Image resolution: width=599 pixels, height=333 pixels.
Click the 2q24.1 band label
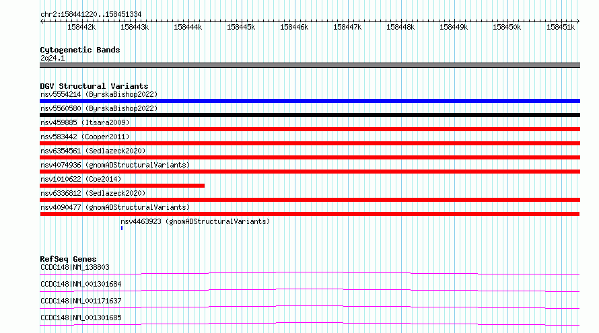(52, 58)
